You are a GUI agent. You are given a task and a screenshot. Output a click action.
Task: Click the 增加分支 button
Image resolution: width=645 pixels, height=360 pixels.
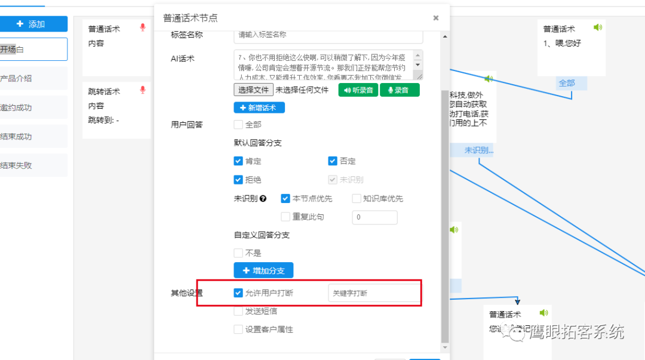(263, 270)
